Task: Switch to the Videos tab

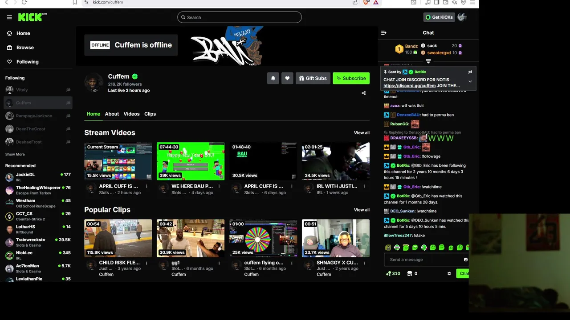Action: click(131, 114)
